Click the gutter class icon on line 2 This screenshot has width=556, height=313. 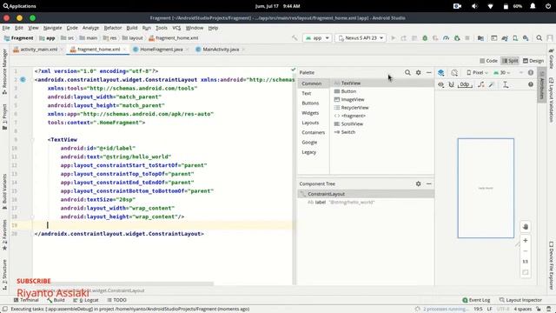click(23, 79)
